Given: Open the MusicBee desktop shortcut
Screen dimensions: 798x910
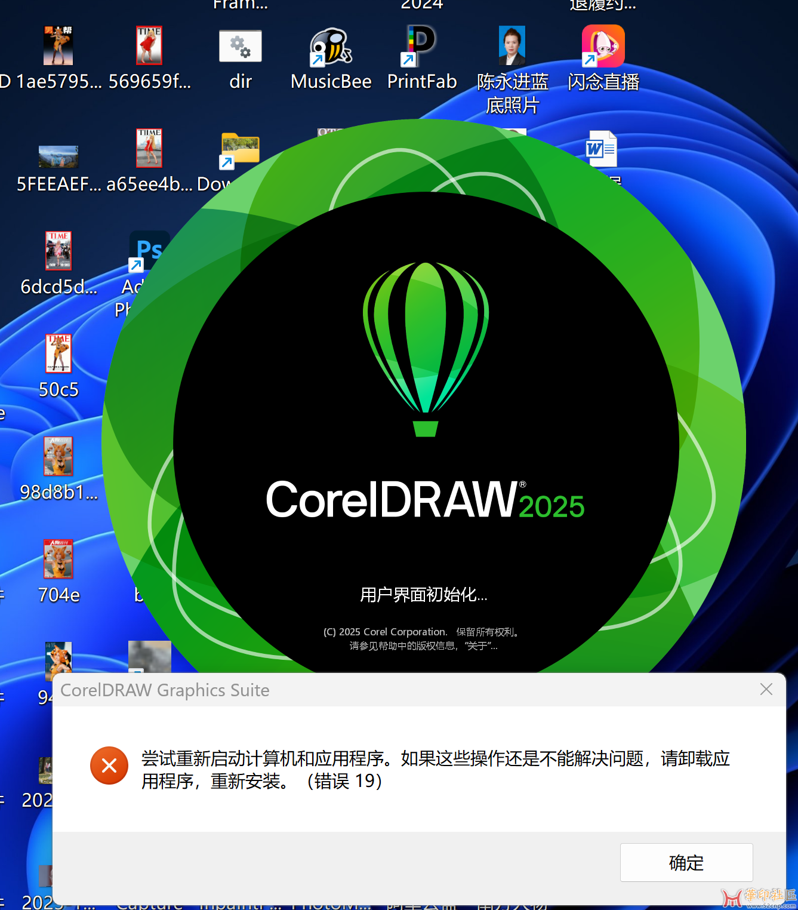Looking at the screenshot, I should [331, 47].
